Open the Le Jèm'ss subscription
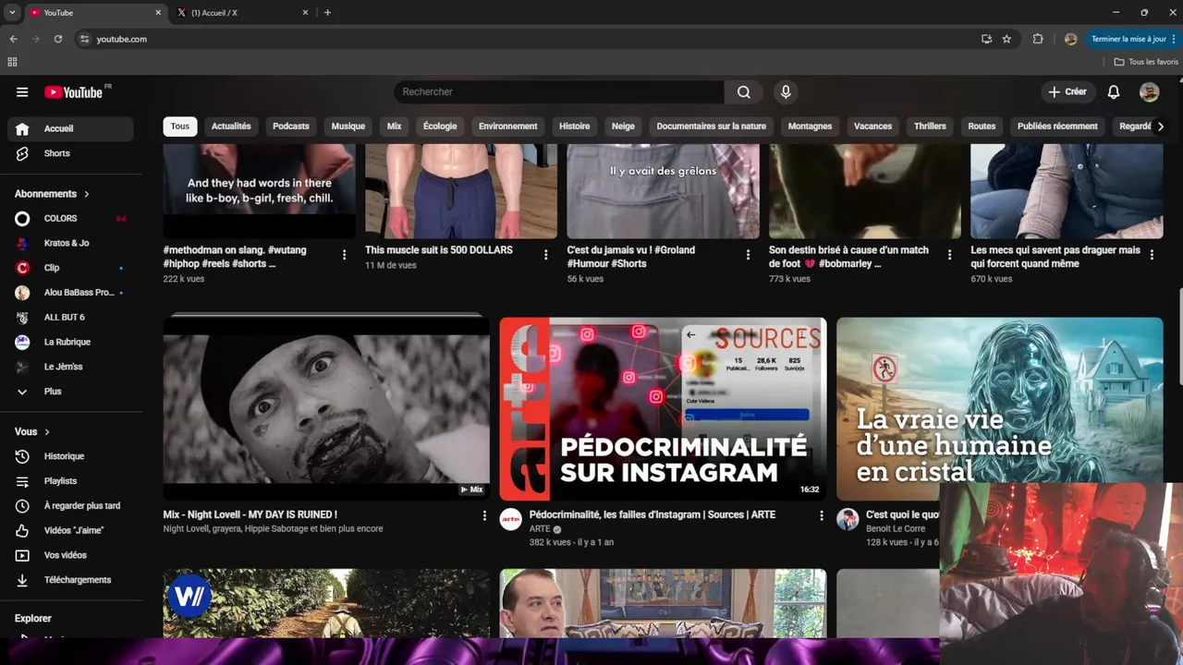Image resolution: width=1183 pixels, height=665 pixels. pyautogui.click(x=70, y=367)
